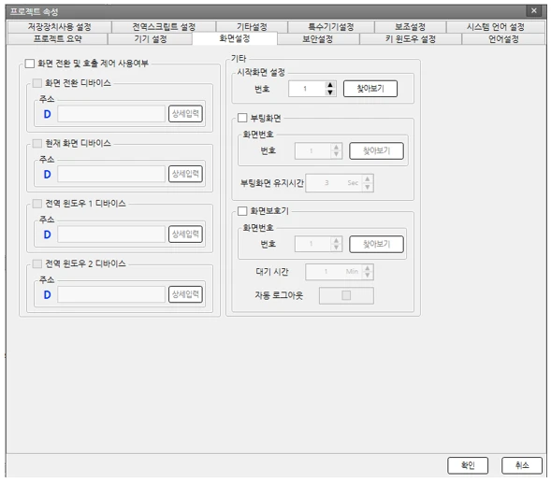Screen dimensions: 551x483
Task: Click 찾아보기 in 화면보호기 section
Action: point(376,244)
